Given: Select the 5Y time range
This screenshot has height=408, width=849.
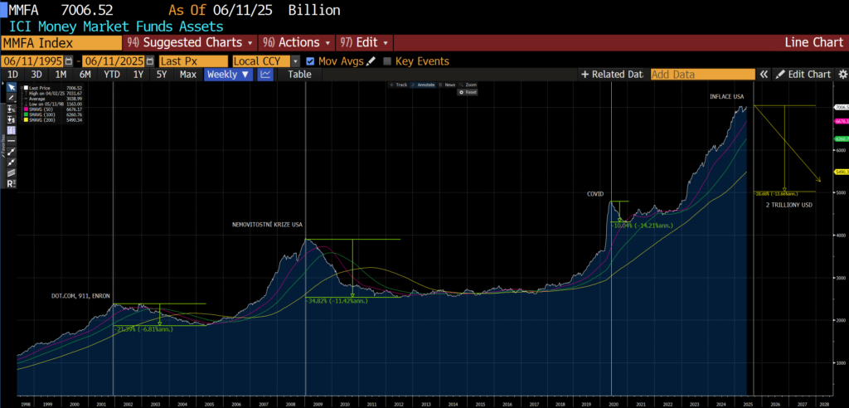Looking at the screenshot, I should [162, 75].
